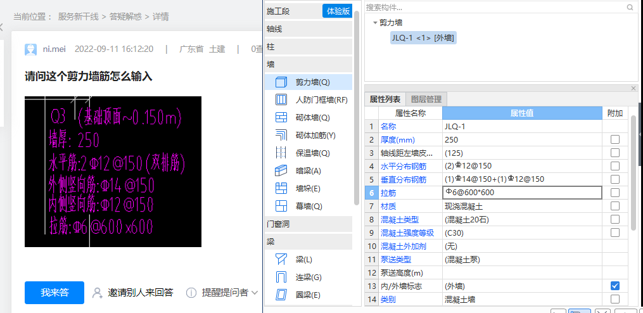Open the CAD wall rebar image
Image resolution: width=643 pixels, height=313 pixels.
tap(113, 172)
